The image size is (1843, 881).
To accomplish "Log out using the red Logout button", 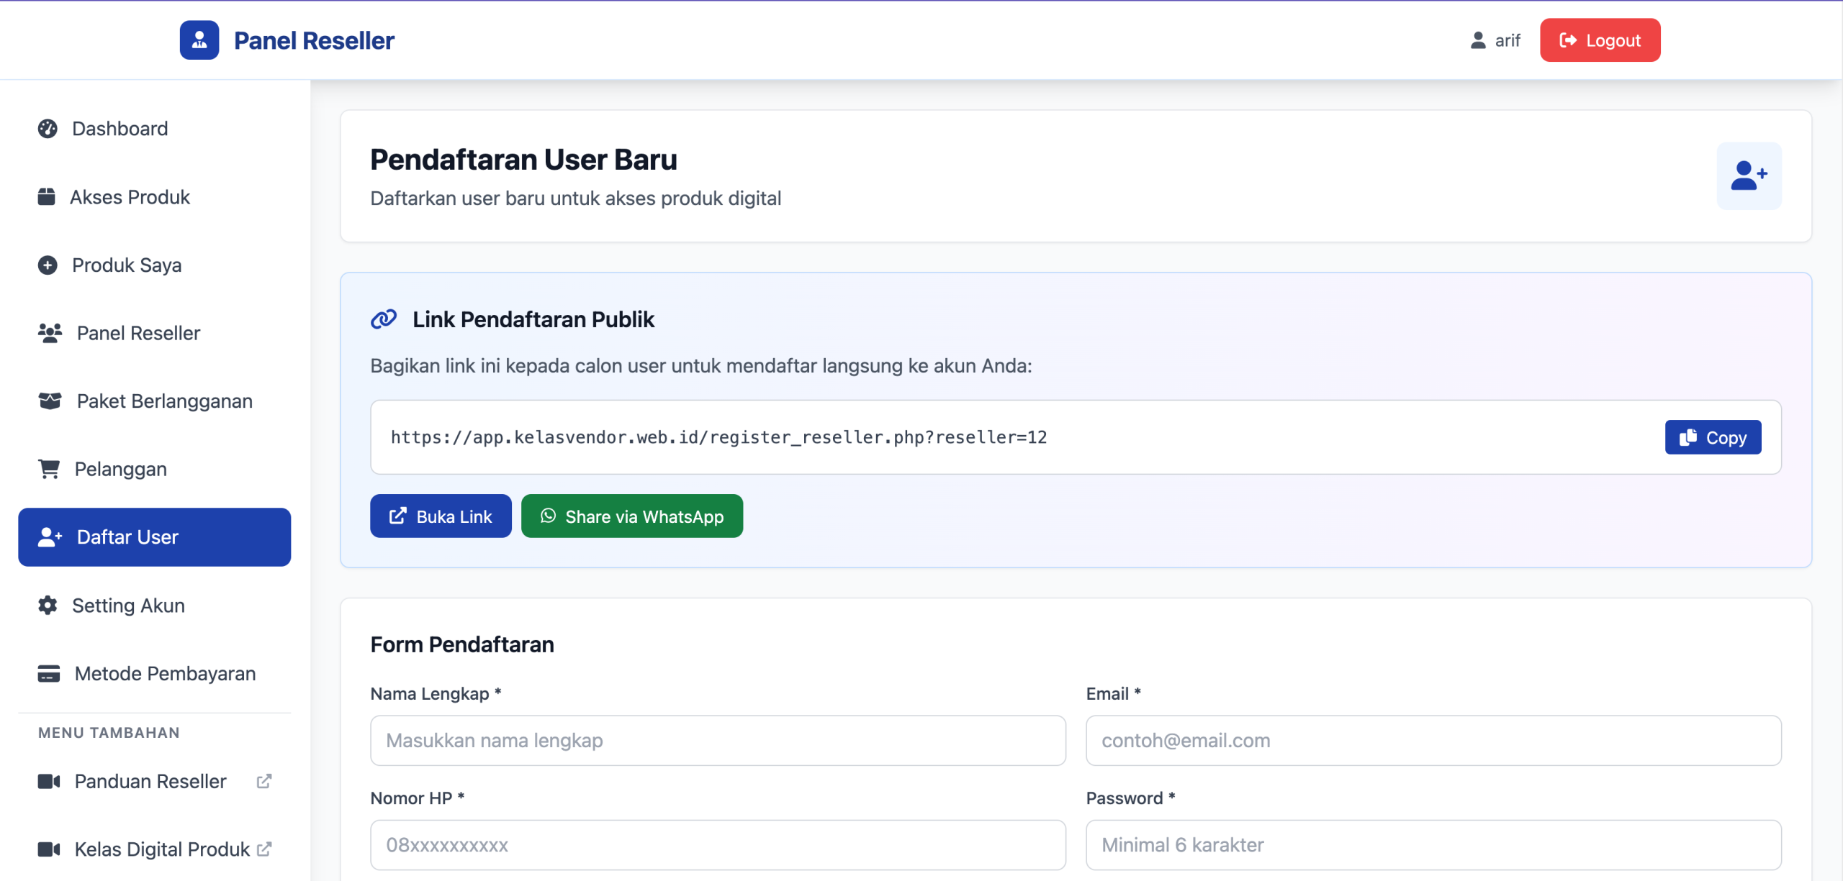I will 1600,40.
